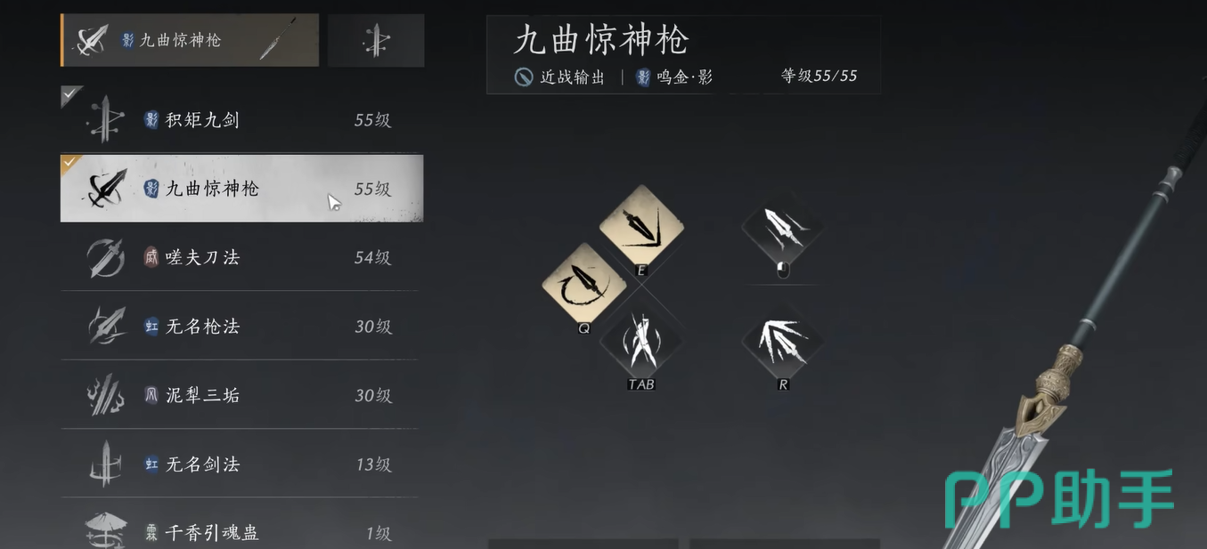This screenshot has height=549, width=1207.
Task: Click the 鸣金·影 attribute icon
Action: (643, 77)
